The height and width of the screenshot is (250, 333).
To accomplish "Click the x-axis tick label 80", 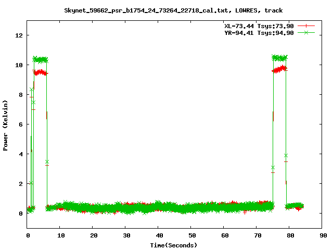I will 290,235.
